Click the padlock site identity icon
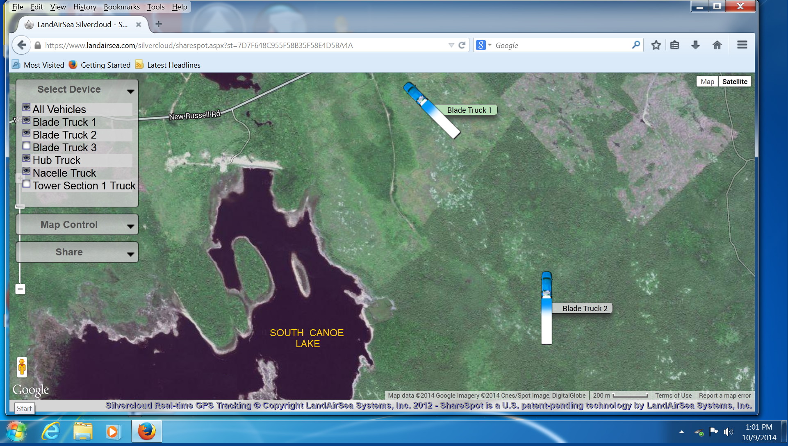This screenshot has width=788, height=446. click(38, 46)
